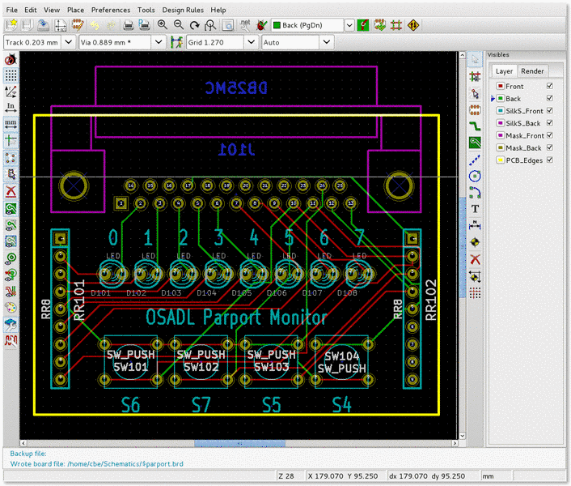This screenshot has height=486, width=571.
Task: Select the Add modules tool
Action: pos(475,109)
